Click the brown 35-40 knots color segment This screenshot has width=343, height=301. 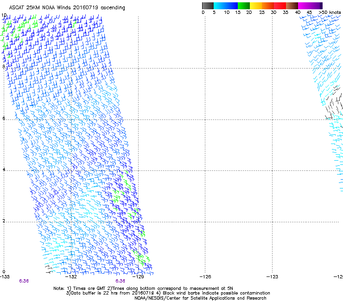click(x=292, y=6)
